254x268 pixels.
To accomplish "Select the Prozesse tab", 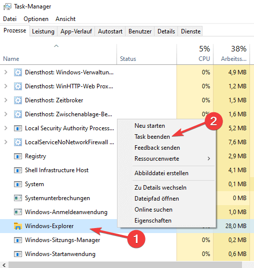I will pyautogui.click(x=15, y=30).
